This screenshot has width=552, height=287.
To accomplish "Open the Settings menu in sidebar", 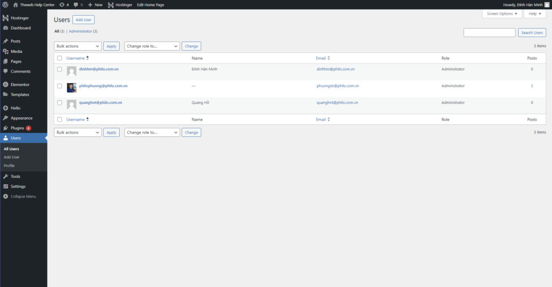I will (x=18, y=186).
